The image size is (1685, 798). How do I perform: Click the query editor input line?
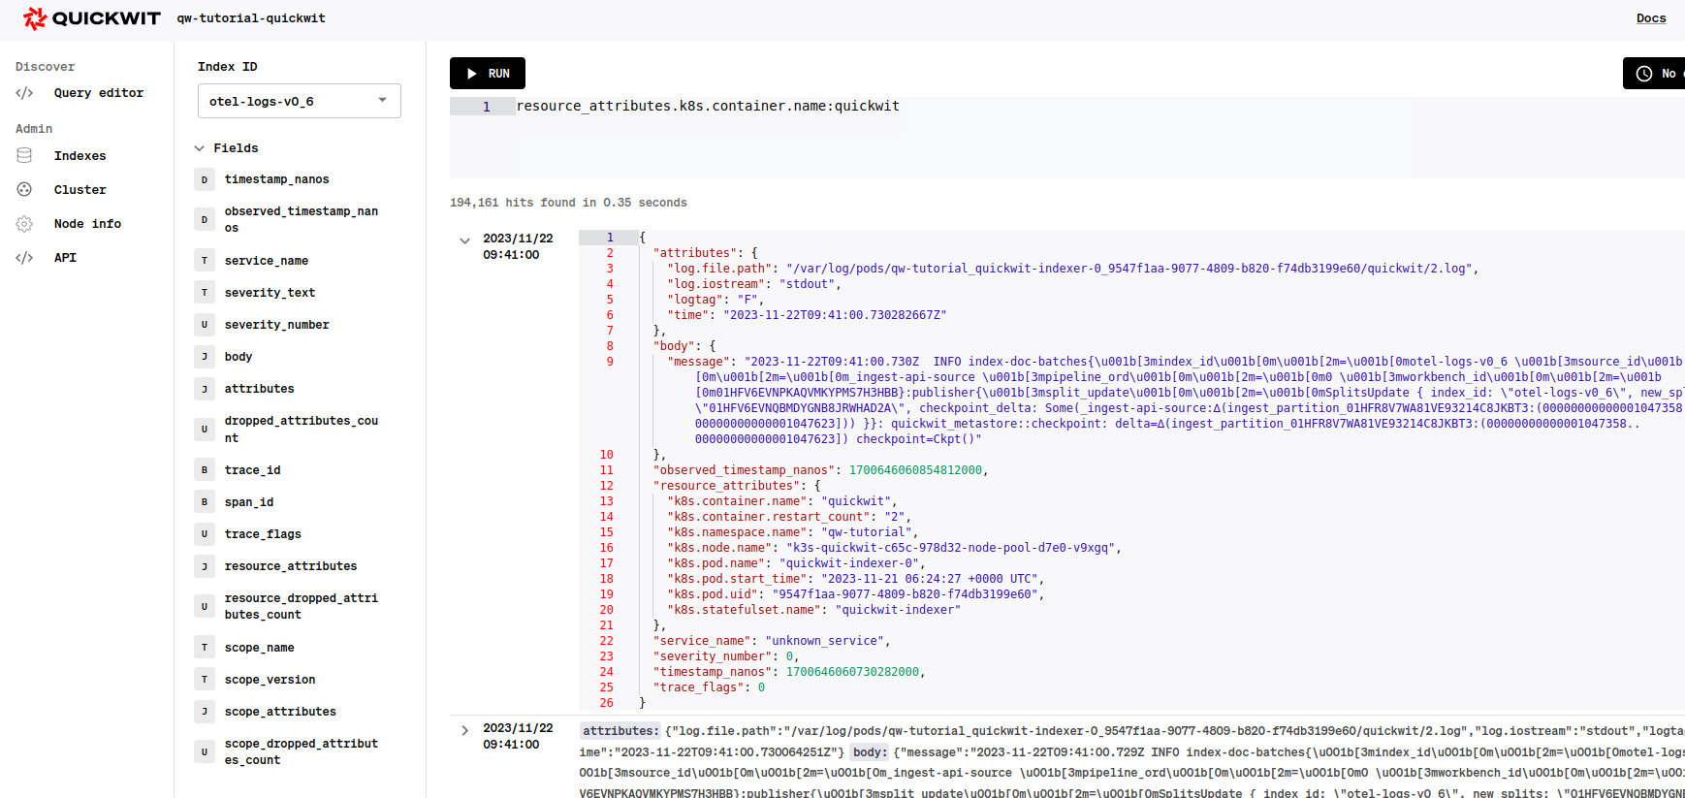708,107
